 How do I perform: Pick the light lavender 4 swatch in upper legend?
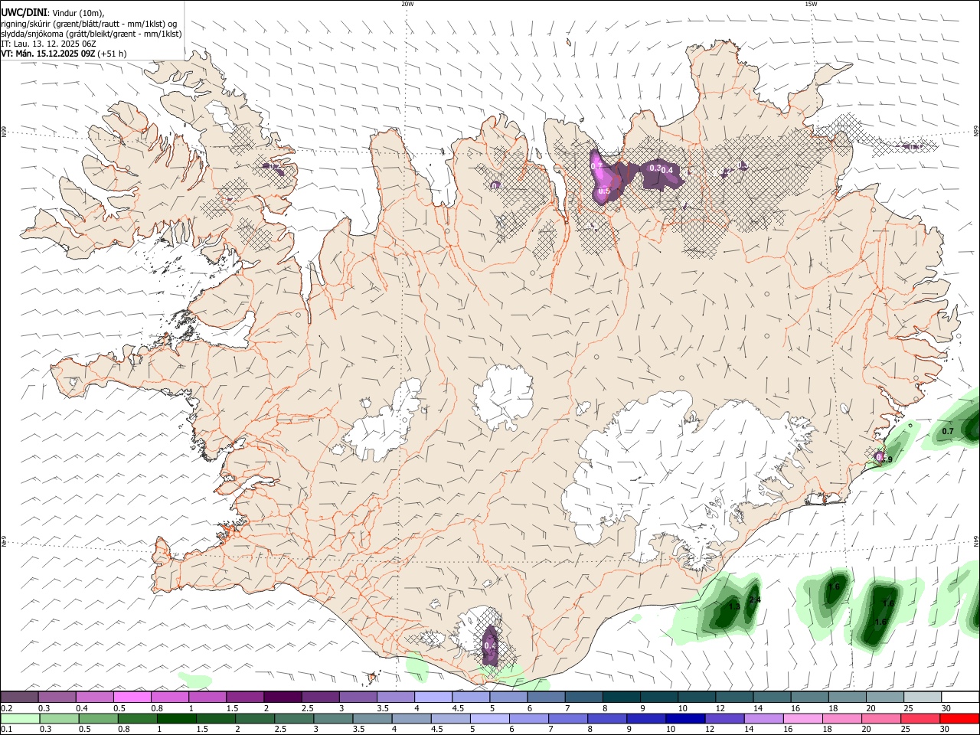point(433,697)
